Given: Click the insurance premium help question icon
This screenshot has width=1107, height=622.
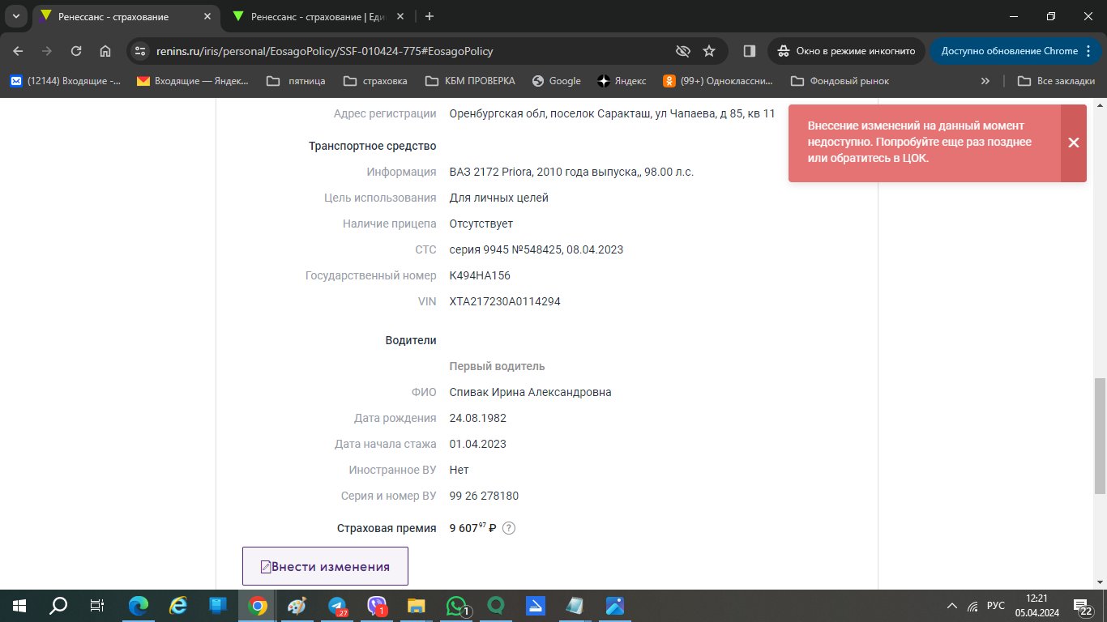Looking at the screenshot, I should coord(508,528).
